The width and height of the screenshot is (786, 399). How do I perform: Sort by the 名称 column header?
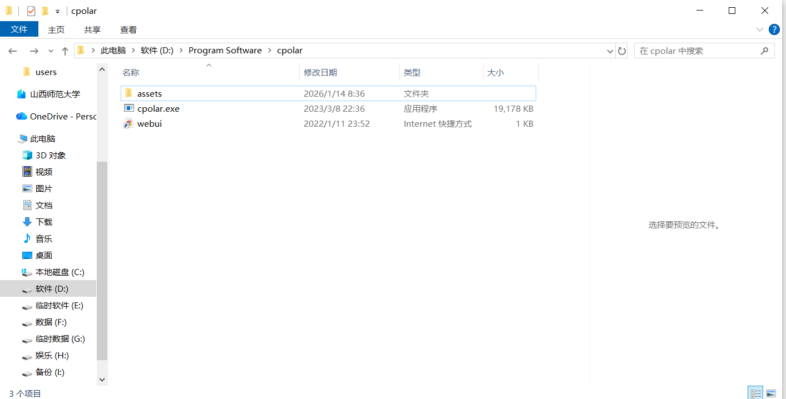[210, 72]
